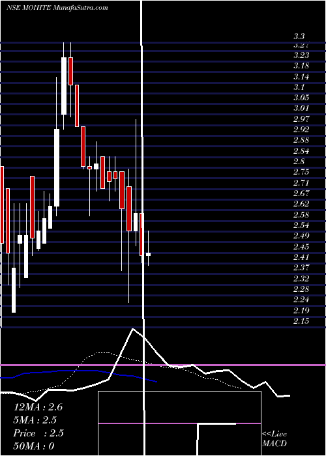Image resolution: width=326 pixels, height=456 pixels.
Task: Click the 2.92 price axis label
Action: [301, 130]
